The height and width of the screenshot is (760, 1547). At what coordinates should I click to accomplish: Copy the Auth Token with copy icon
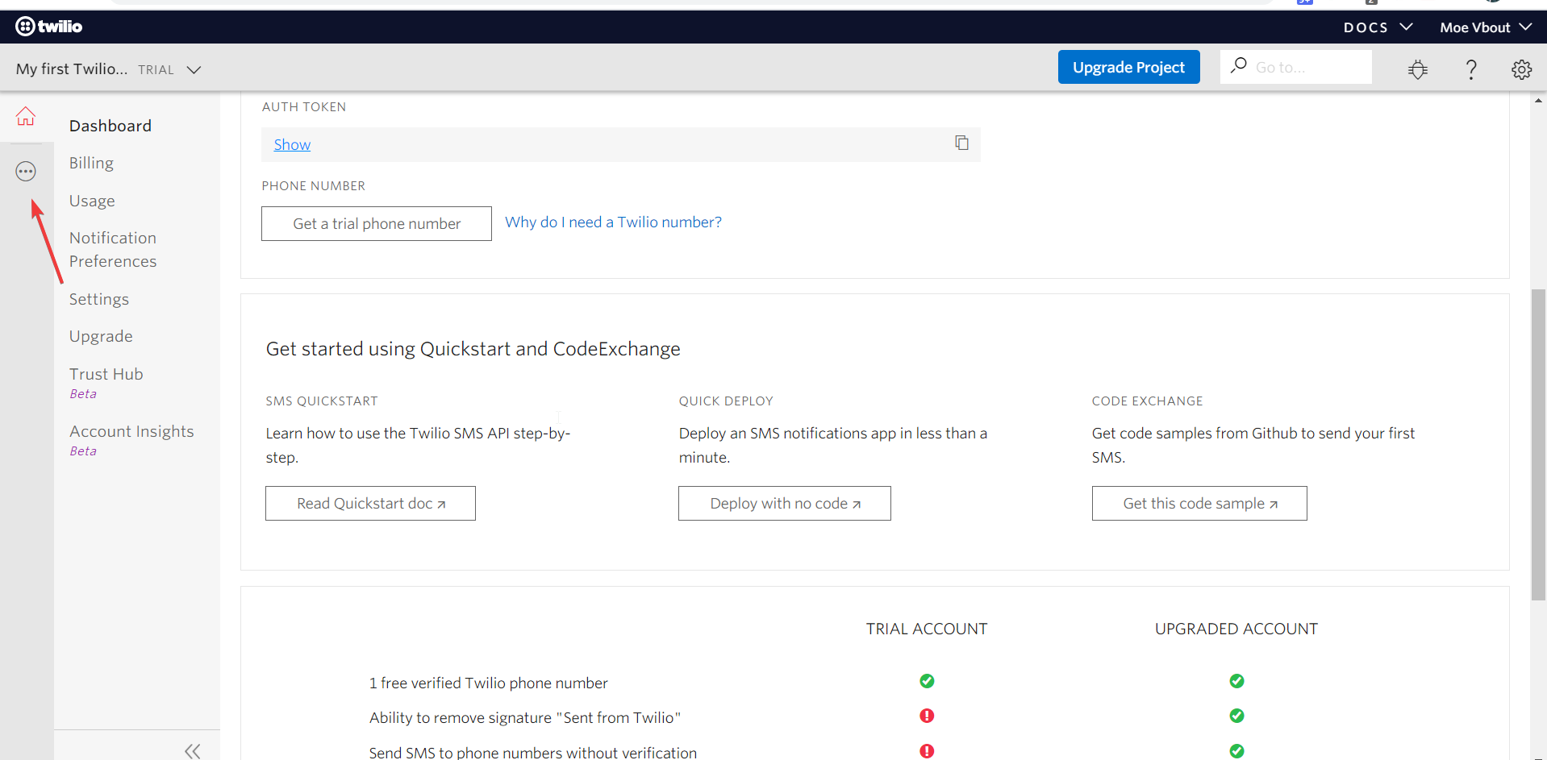(x=961, y=143)
